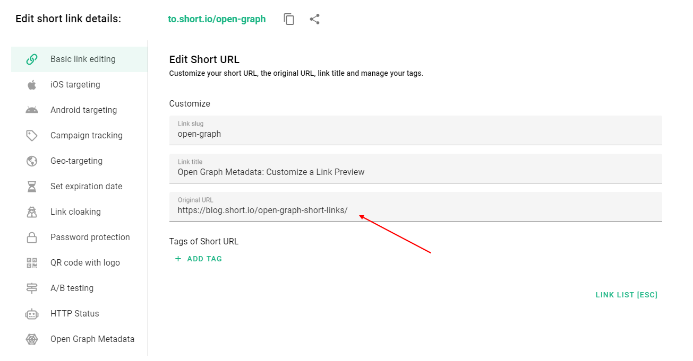This screenshot has width=693, height=361.
Task: Open the to.short.io/open-graph link
Action: [x=217, y=19]
